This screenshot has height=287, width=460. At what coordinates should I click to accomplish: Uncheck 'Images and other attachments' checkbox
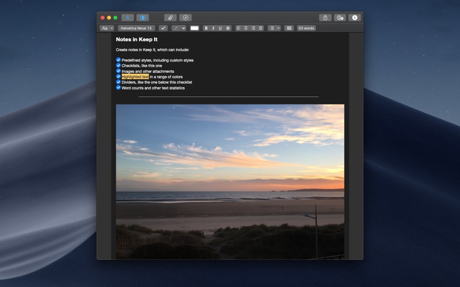click(x=118, y=71)
